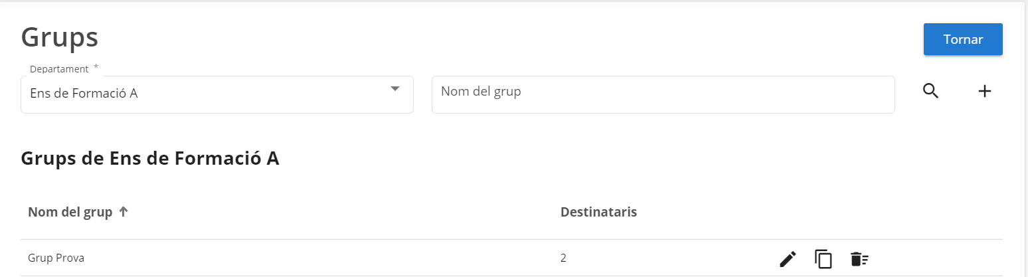
Task: Click the search magnifier icon
Action: (x=931, y=92)
